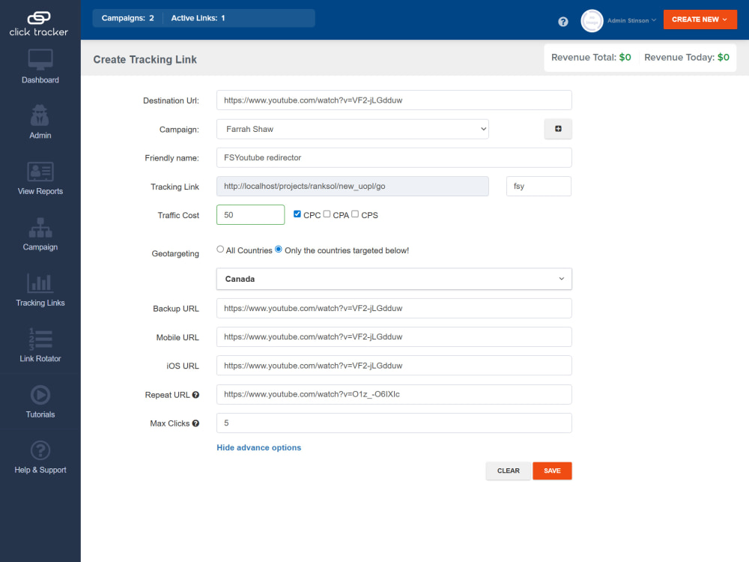Open the CREATE NEW dropdown button
The width and height of the screenshot is (749, 562).
[700, 19]
